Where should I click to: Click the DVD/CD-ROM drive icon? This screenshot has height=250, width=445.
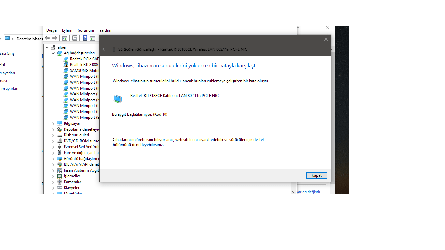(60, 141)
